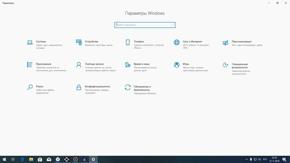Click the magnifier icon in search box
Viewport: 290px width, 163px height.
173,25
